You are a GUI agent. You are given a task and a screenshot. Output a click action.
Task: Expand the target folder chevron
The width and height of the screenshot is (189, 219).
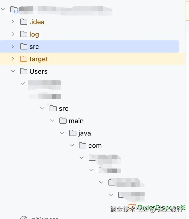(x=13, y=59)
